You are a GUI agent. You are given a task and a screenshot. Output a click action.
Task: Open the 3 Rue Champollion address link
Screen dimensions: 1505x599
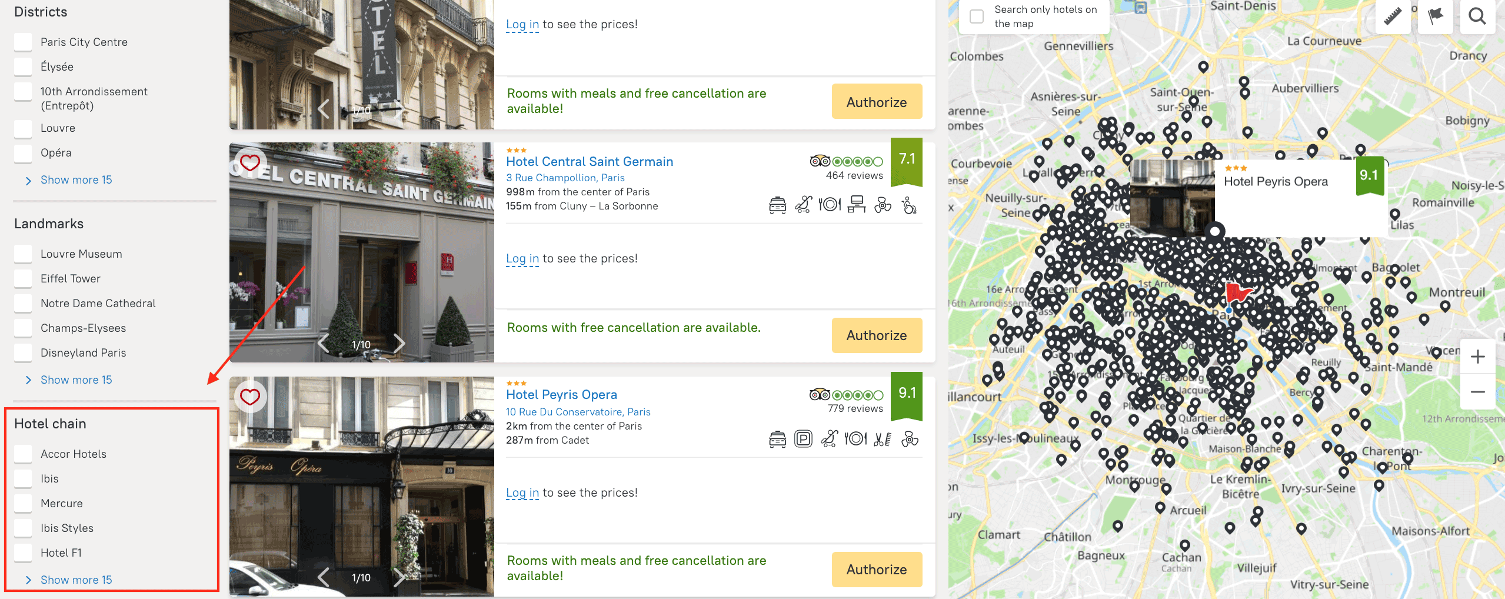[x=565, y=178]
